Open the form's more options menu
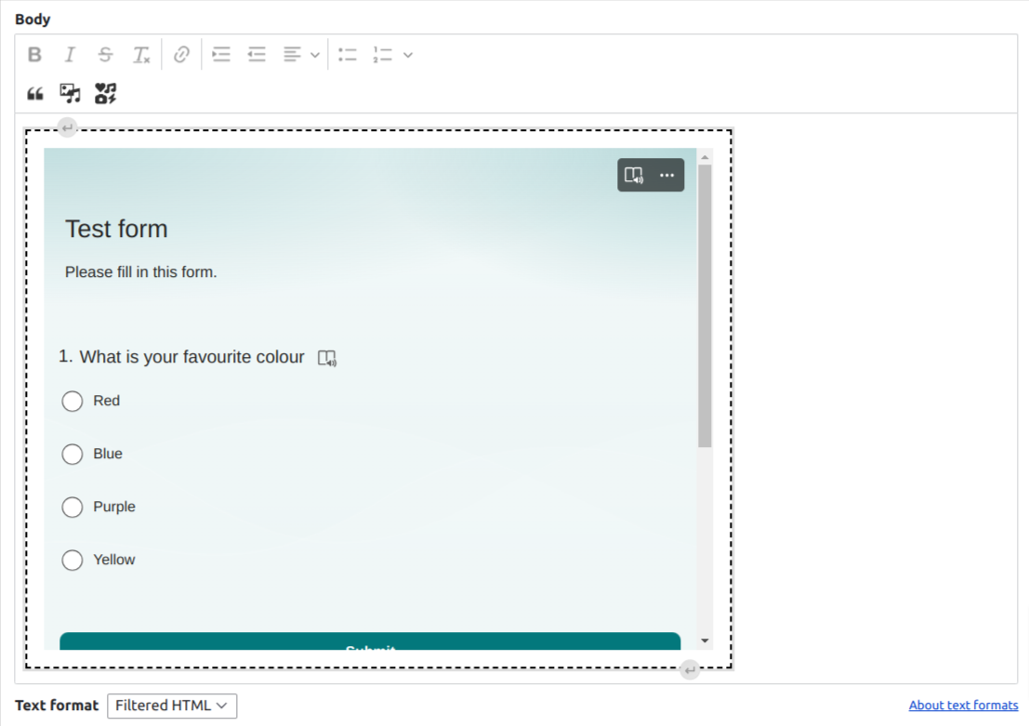 (x=666, y=175)
